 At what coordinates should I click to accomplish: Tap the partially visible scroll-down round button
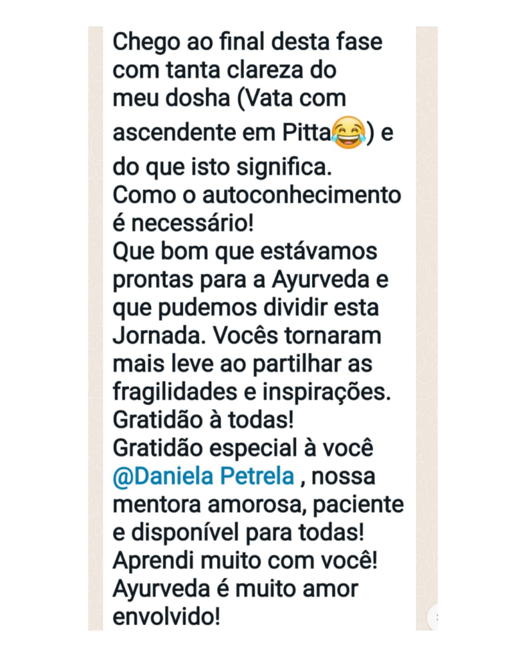pyautogui.click(x=432, y=617)
